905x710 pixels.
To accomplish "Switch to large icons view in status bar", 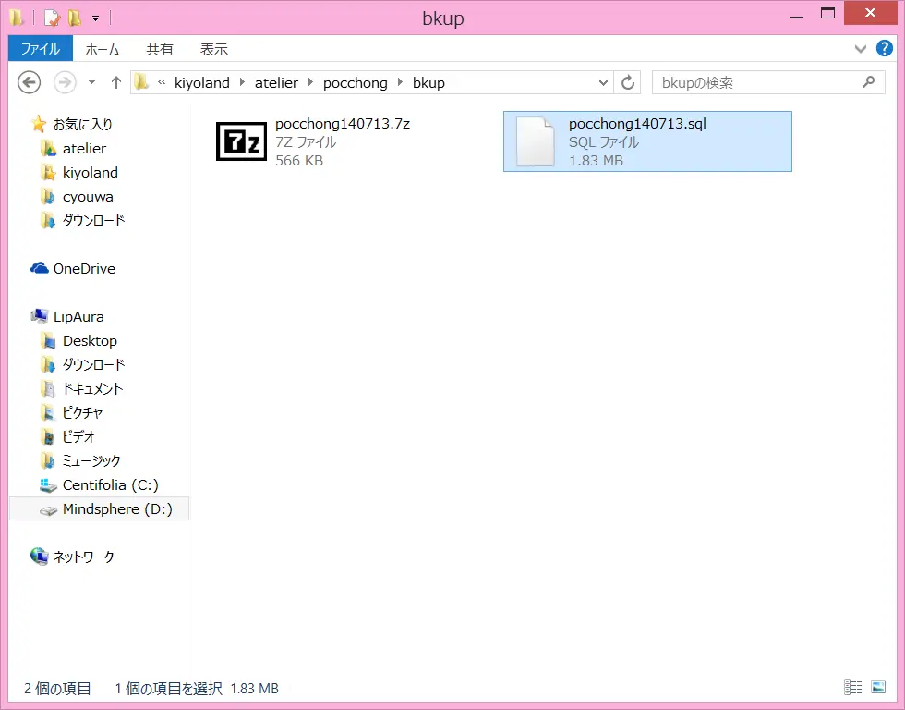I will tap(878, 688).
